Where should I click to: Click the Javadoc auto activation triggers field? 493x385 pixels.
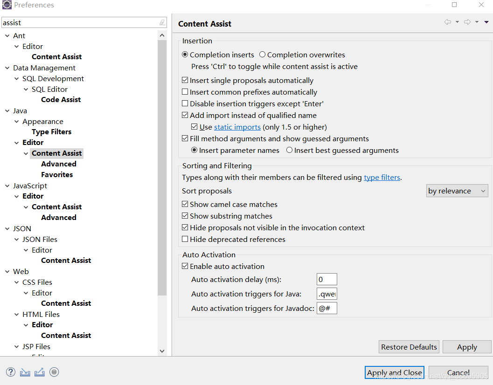tap(326, 308)
